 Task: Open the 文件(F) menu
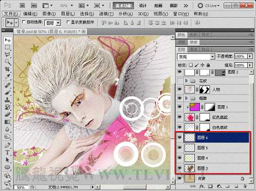tap(11, 14)
